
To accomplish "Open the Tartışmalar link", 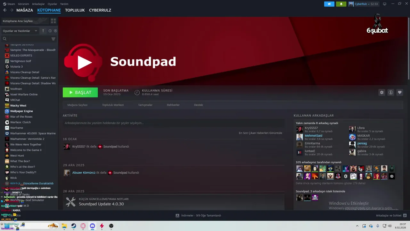I will [x=145, y=105].
